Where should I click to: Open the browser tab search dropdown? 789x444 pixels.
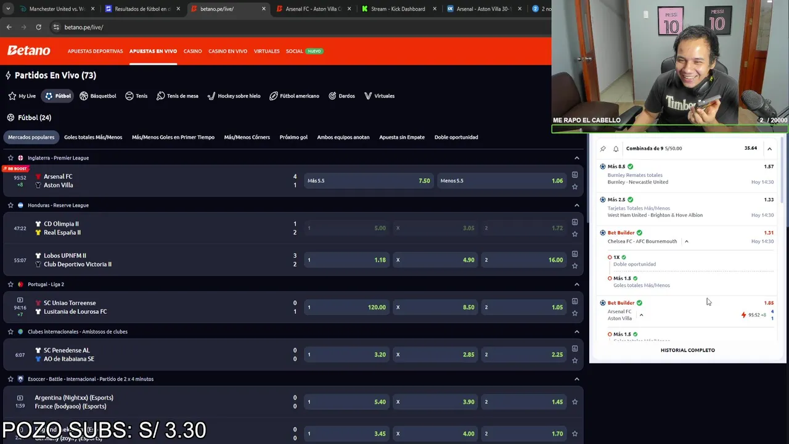coord(8,9)
